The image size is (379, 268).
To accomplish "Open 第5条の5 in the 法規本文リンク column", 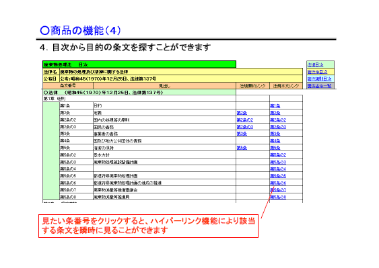I will click(x=278, y=176).
